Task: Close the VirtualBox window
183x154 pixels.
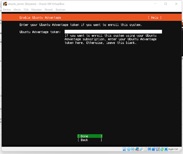Action: tap(176, 4)
